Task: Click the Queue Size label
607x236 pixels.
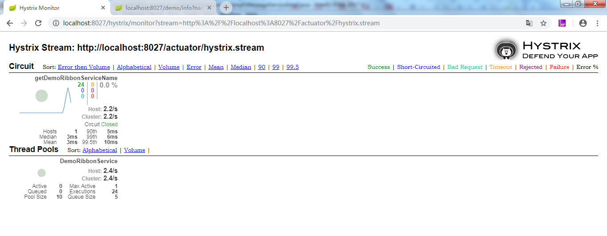Action: (x=81, y=197)
